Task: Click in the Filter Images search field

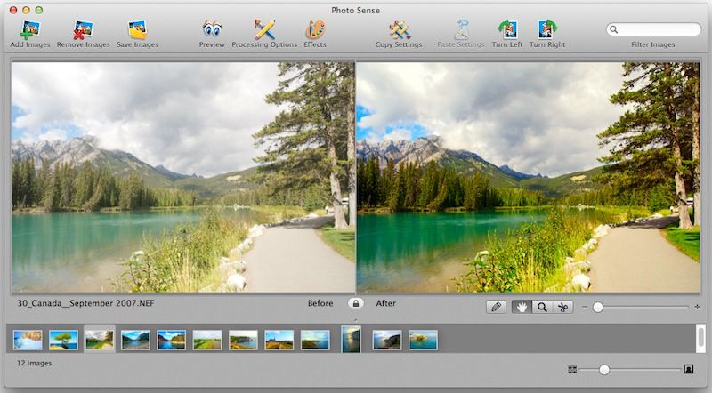Action: [657, 29]
